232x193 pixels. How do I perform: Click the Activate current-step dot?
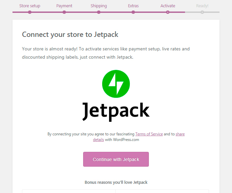[x=168, y=12]
